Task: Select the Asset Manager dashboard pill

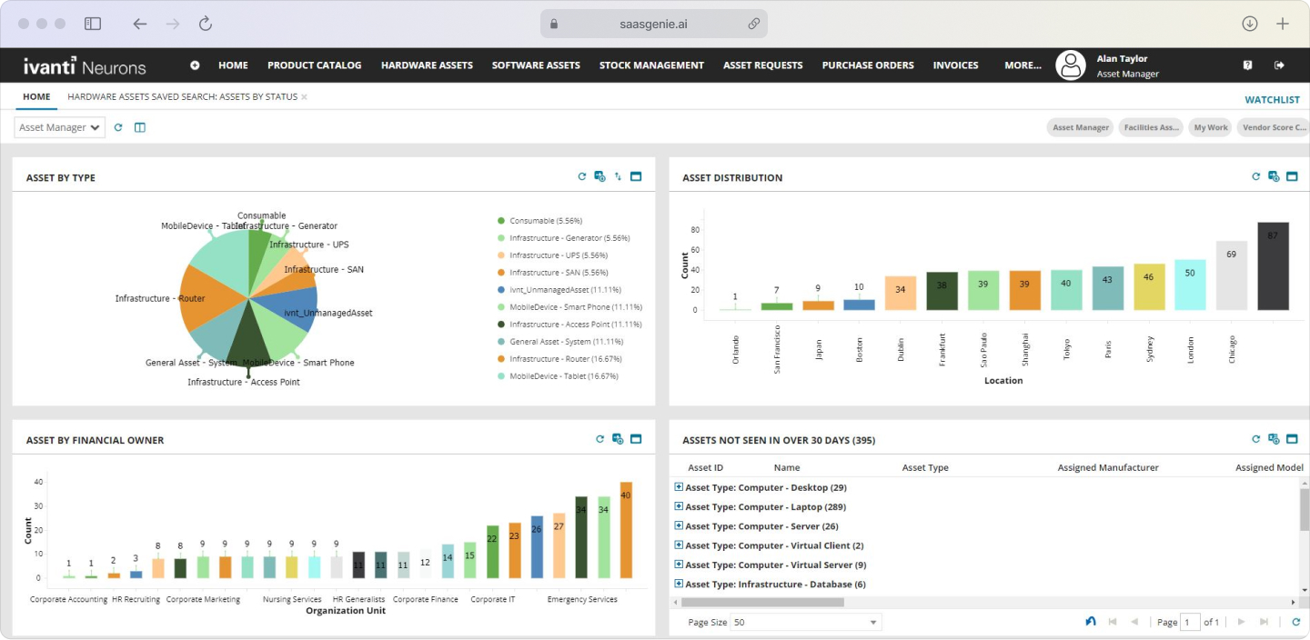Action: pos(1081,127)
